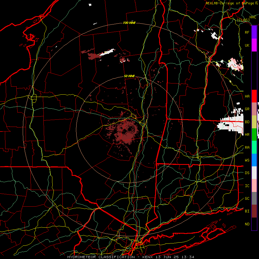
Task: Pick the DS white legend swatch
Action: coord(254,173)
